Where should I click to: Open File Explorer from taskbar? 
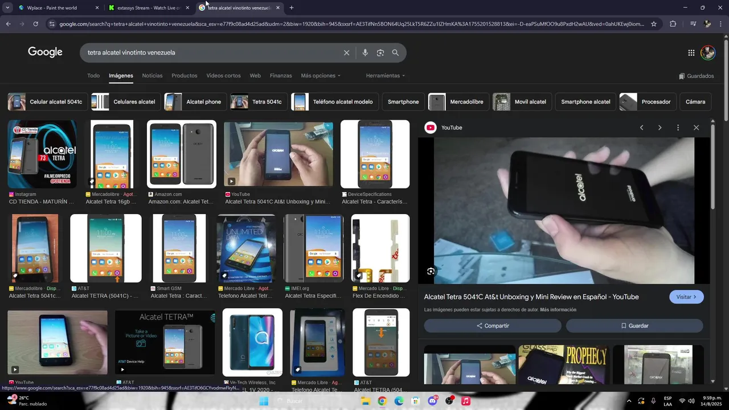[x=365, y=401]
